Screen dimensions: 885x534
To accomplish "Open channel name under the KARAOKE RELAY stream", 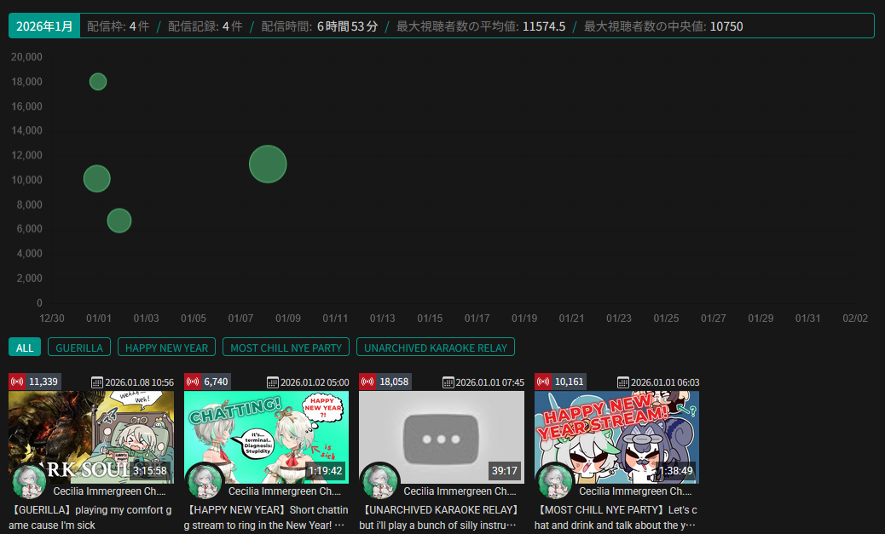I will (460, 491).
